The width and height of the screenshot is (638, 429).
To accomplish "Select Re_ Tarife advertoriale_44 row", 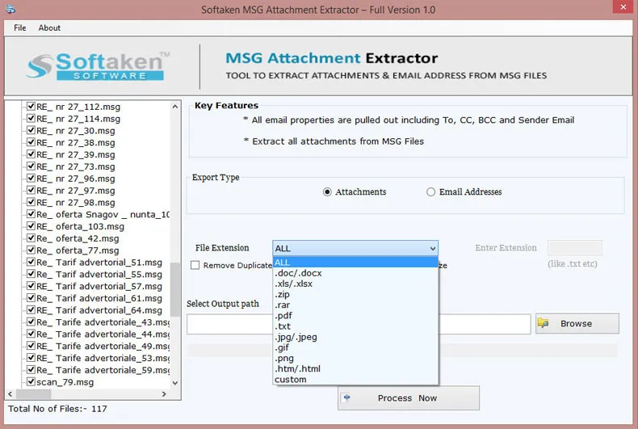I will coord(103,334).
